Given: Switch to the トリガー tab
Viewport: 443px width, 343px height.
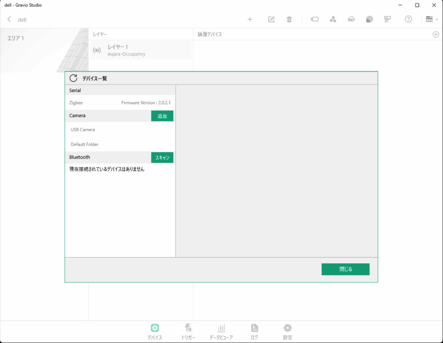Looking at the screenshot, I should (188, 331).
